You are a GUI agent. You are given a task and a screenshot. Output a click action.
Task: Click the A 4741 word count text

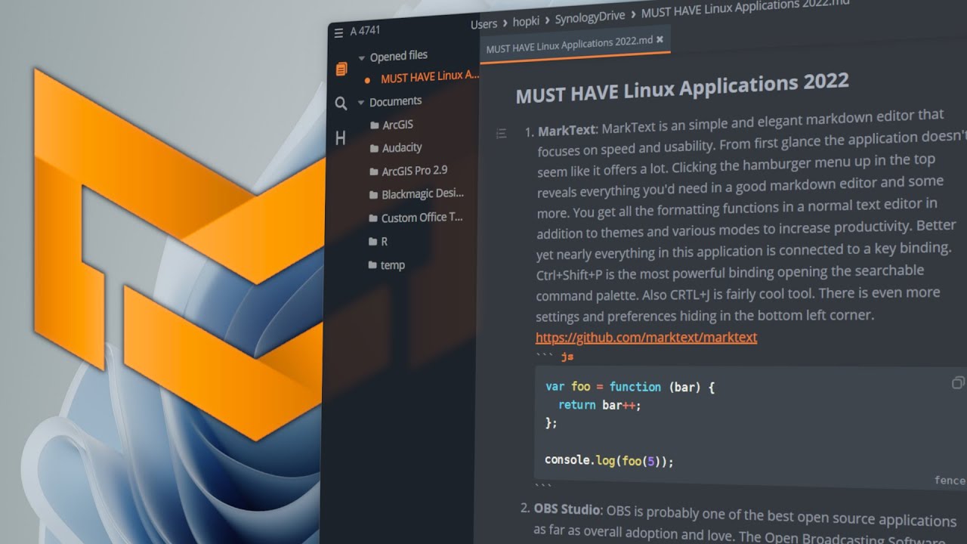(365, 31)
